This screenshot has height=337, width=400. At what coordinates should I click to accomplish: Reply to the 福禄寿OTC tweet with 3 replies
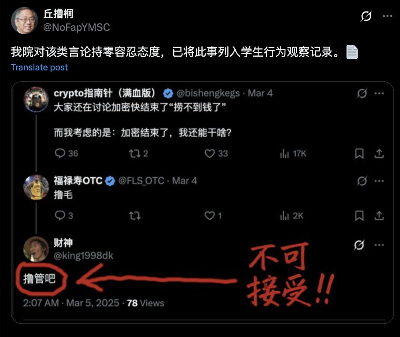(64, 216)
